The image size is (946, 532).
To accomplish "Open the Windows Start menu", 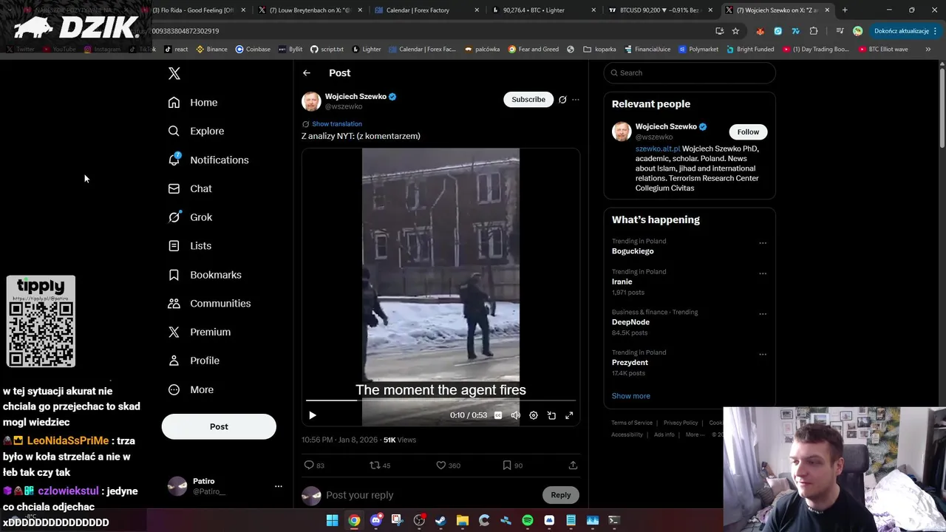I will 332,520.
